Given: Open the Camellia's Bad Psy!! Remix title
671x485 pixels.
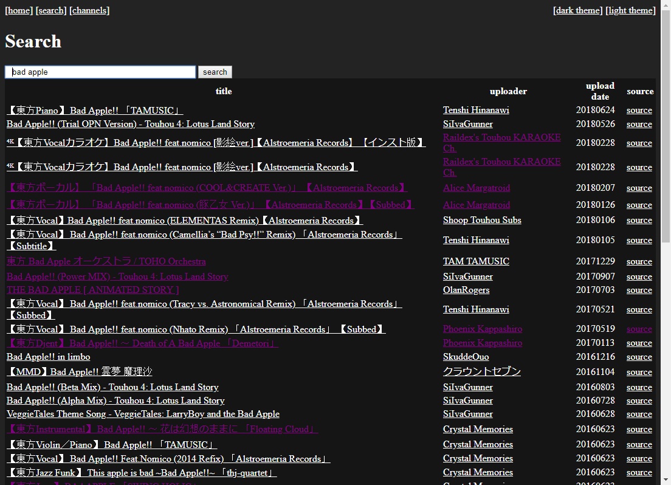Looking at the screenshot, I should [x=205, y=240].
